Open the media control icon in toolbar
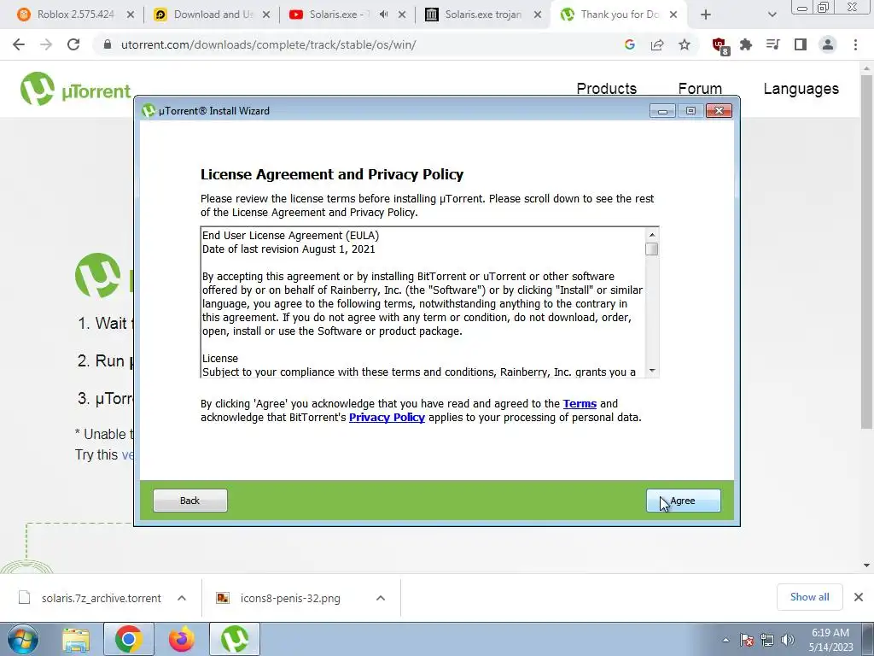Image resolution: width=874 pixels, height=656 pixels. 773,44
